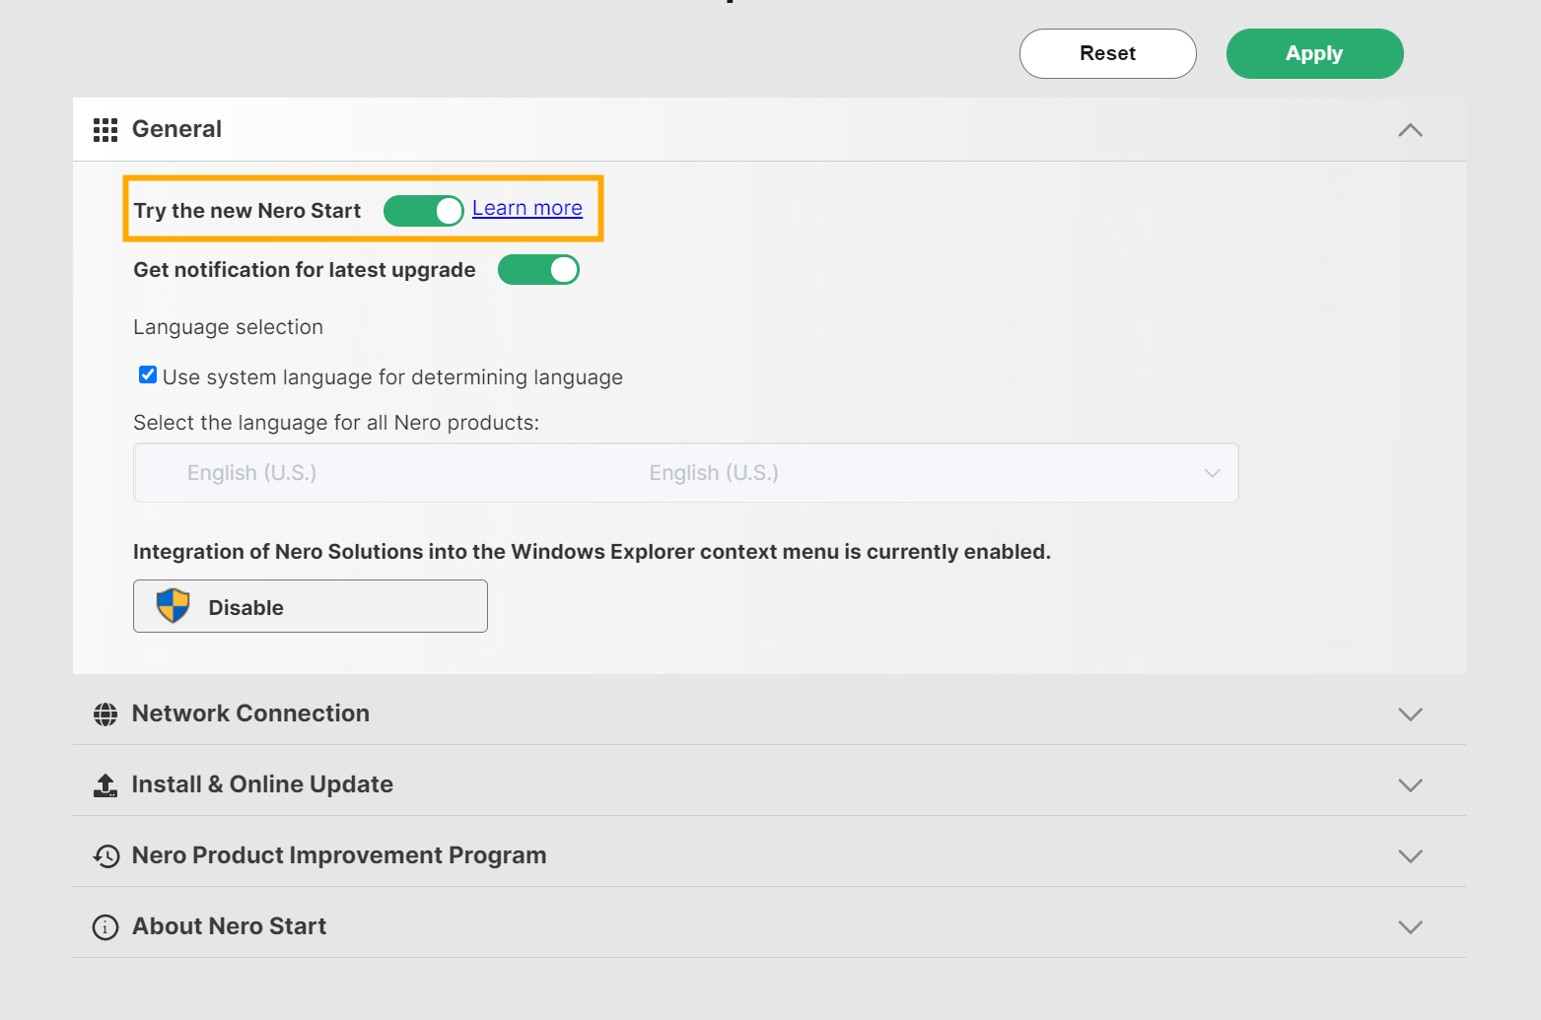Click the Network Connection globe icon
The width and height of the screenshot is (1541, 1020).
(105, 714)
